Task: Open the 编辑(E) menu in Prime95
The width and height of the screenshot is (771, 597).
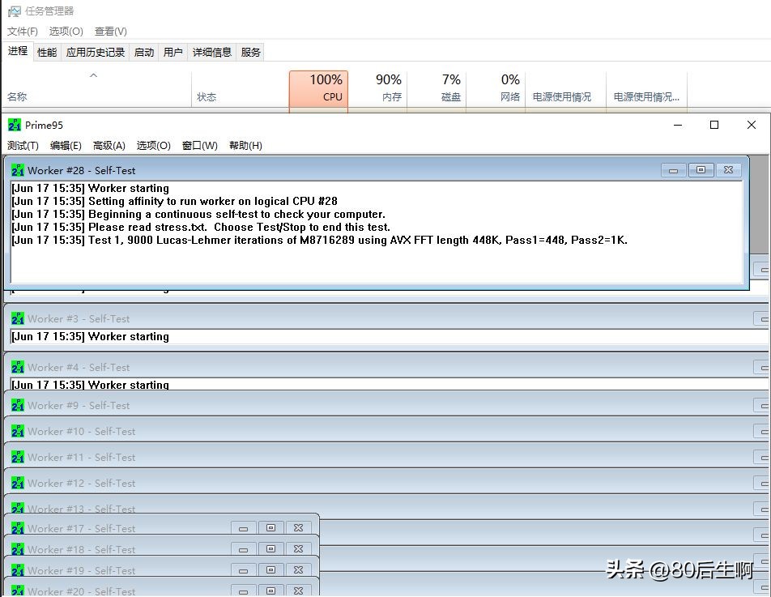Action: pos(66,146)
